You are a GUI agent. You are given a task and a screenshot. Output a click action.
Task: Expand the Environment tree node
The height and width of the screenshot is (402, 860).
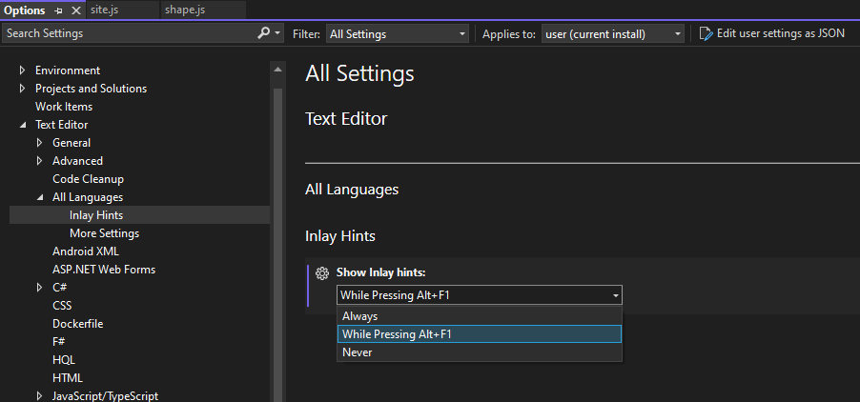(23, 70)
